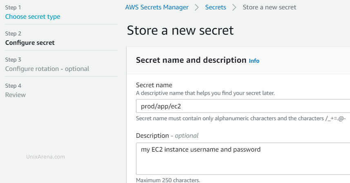This screenshot has height=183, width=350.
Task: Go back to Choose secret type step
Action: pyautogui.click(x=33, y=17)
